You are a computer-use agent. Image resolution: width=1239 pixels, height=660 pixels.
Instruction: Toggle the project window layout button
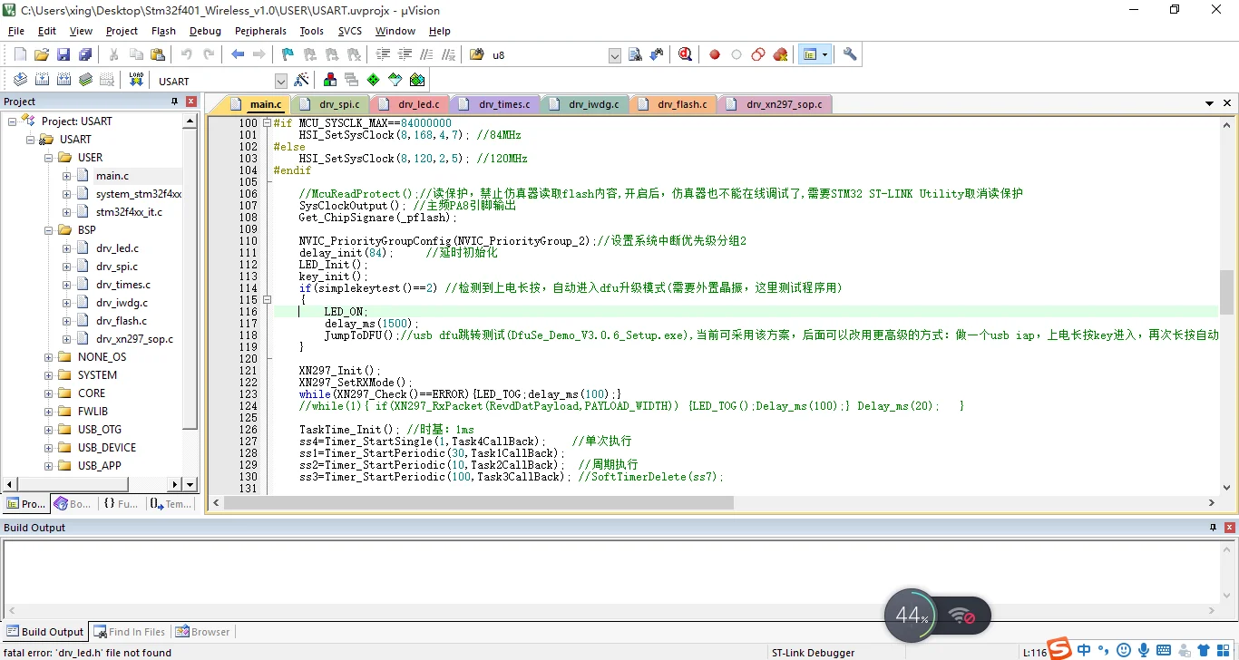[x=809, y=54]
